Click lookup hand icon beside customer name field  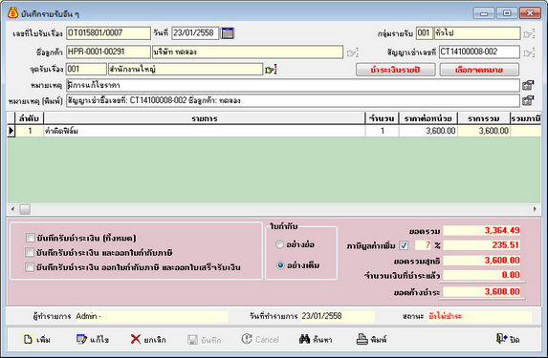click(352, 53)
